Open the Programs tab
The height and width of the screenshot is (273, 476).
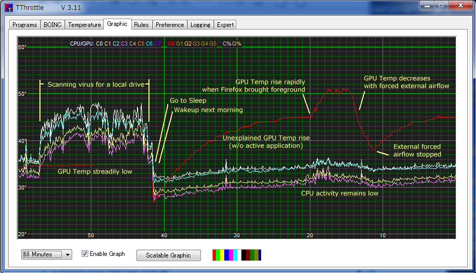click(24, 25)
